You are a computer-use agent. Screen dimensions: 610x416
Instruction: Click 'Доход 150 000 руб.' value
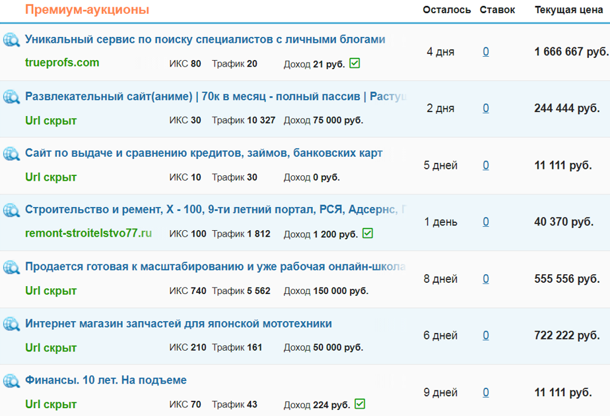pos(326,291)
